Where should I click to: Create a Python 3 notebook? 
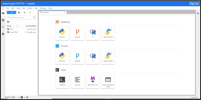(62, 34)
